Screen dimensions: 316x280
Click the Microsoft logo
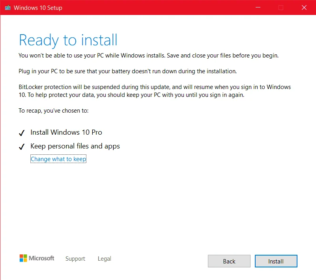tap(37, 258)
